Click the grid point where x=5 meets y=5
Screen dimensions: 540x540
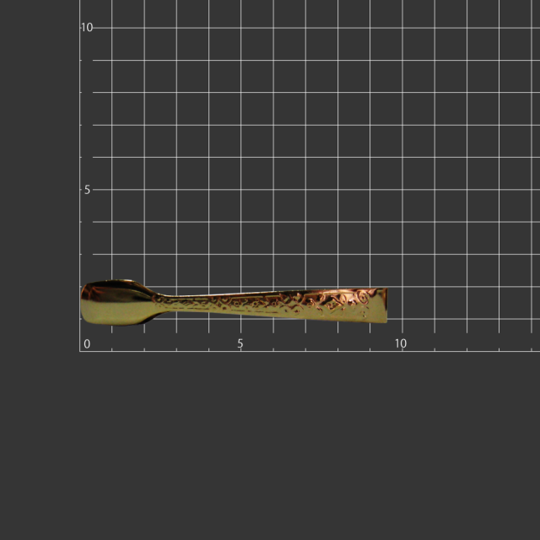coord(241,190)
